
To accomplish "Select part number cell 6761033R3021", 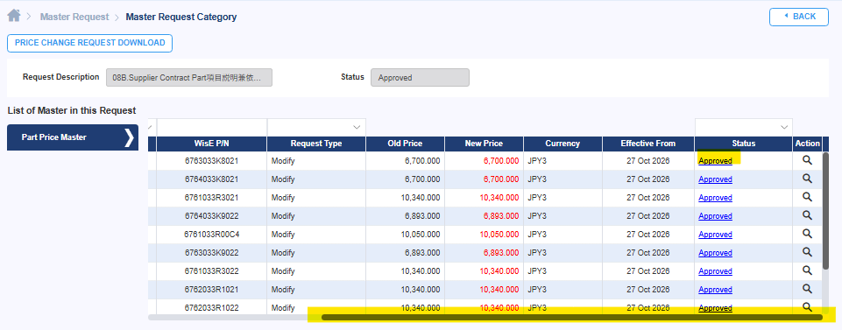I will point(211,198).
